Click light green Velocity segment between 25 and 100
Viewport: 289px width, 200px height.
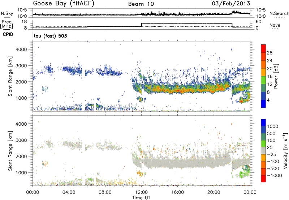pos(263,144)
